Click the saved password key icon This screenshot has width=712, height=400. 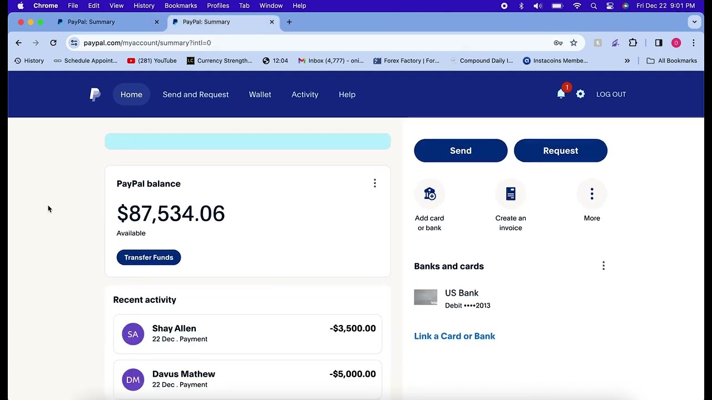click(x=558, y=43)
